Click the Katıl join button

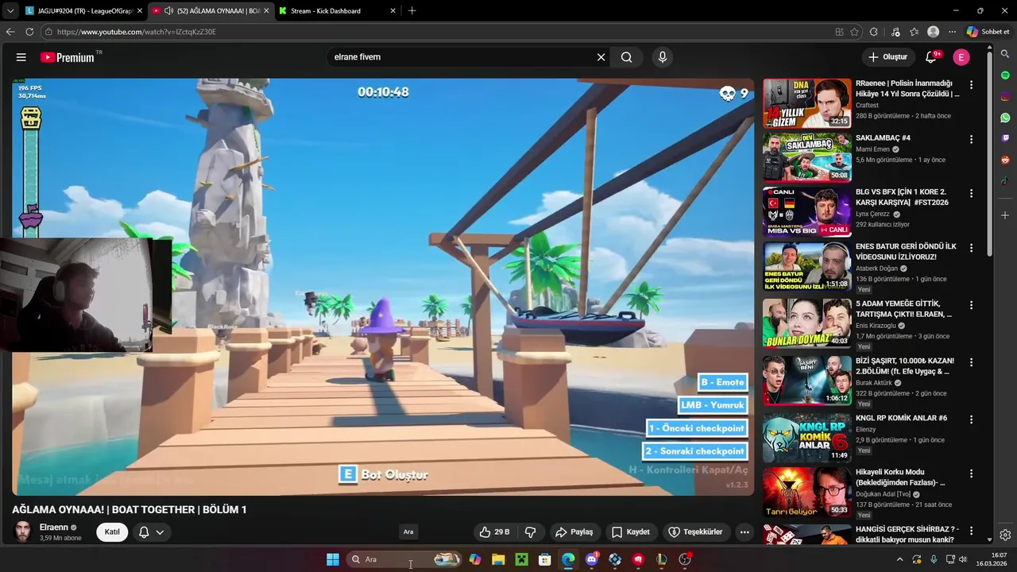(x=112, y=532)
